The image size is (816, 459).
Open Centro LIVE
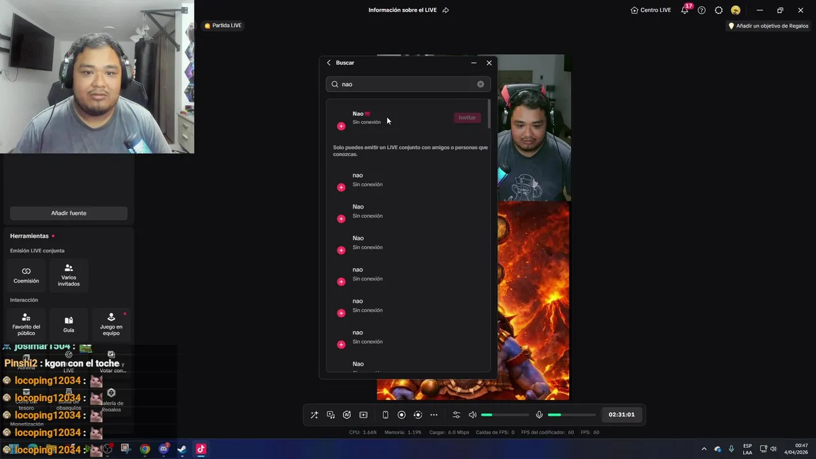pyautogui.click(x=651, y=10)
